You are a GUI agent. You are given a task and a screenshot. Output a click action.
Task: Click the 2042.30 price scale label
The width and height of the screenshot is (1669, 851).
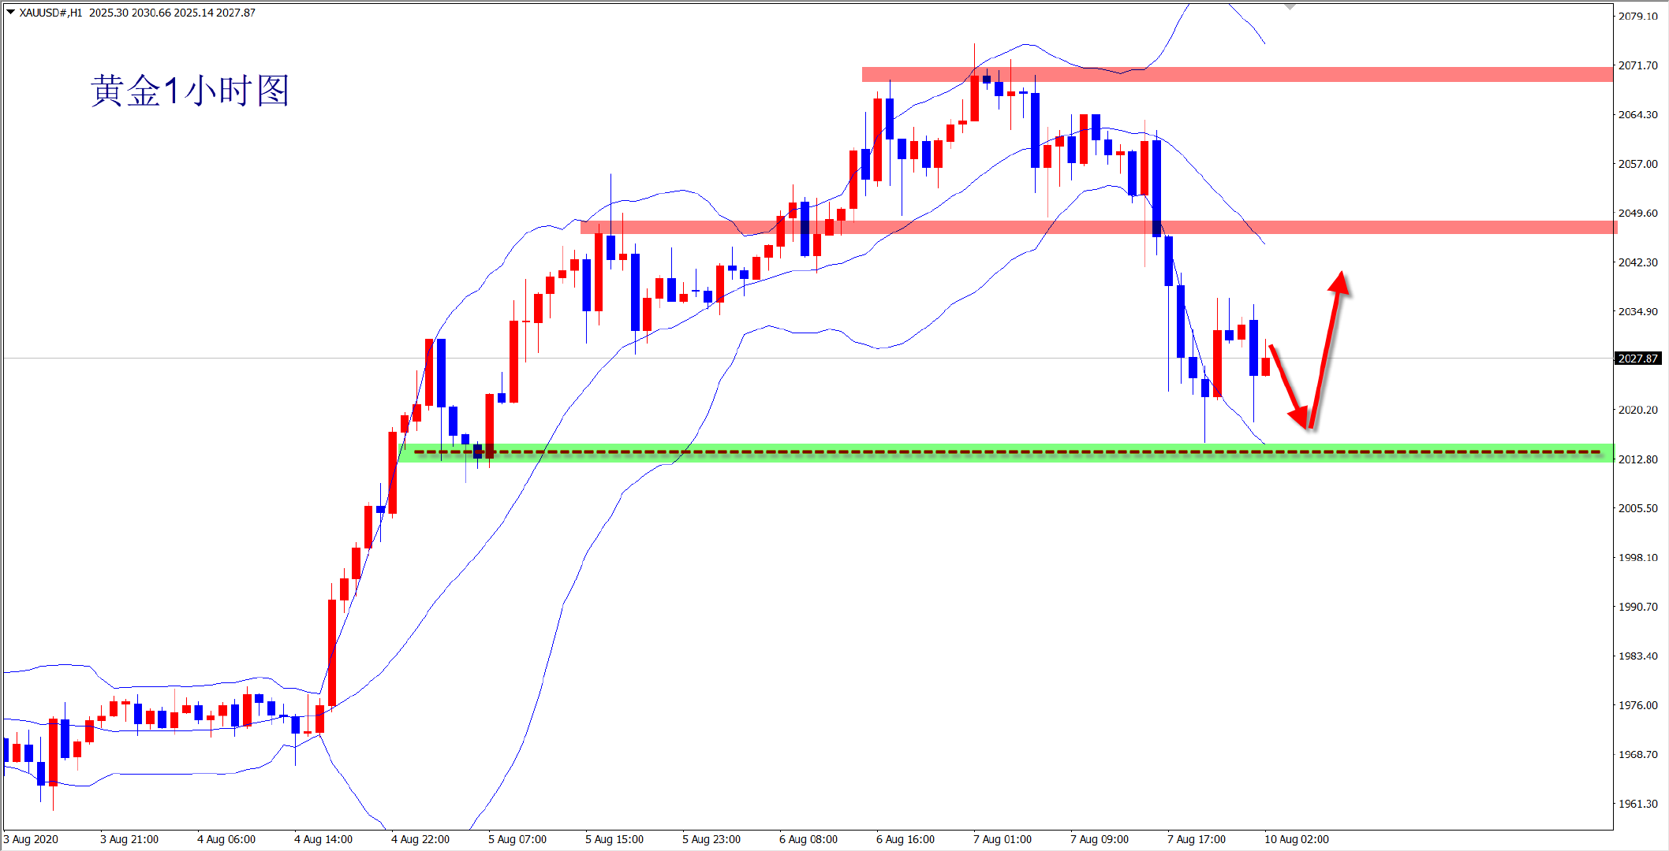click(1637, 262)
